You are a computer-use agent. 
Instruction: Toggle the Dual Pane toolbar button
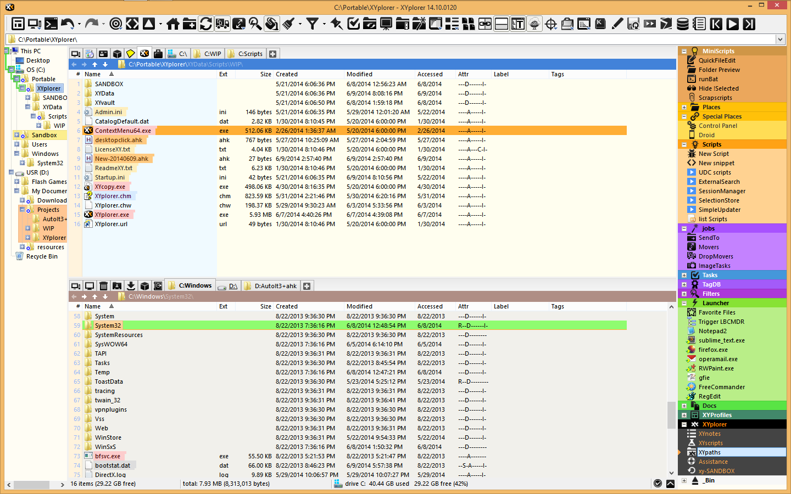click(x=502, y=24)
